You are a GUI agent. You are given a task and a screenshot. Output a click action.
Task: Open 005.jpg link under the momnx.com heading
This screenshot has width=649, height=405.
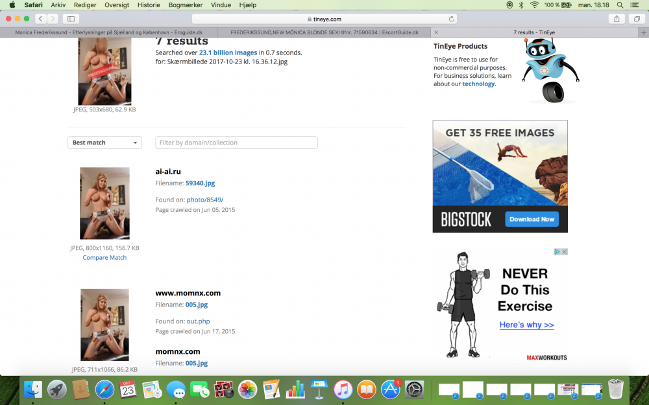tap(197, 364)
